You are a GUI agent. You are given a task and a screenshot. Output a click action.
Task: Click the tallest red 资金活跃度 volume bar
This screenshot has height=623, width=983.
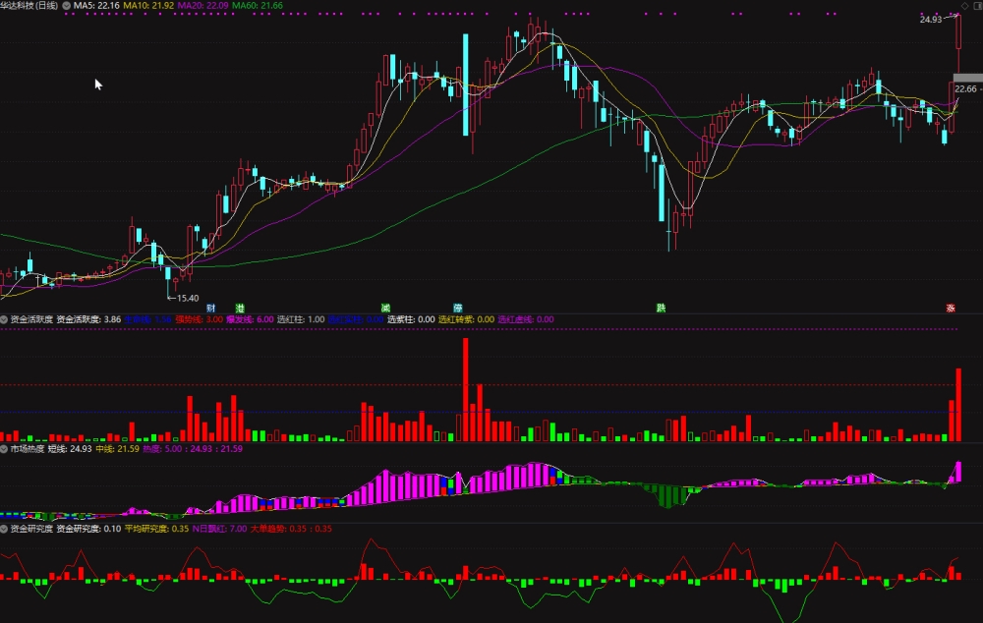tap(466, 390)
